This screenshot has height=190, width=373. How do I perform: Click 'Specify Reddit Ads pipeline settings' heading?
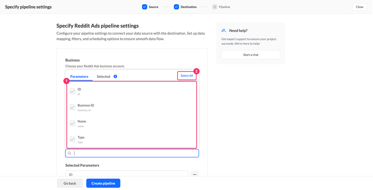coord(97,26)
